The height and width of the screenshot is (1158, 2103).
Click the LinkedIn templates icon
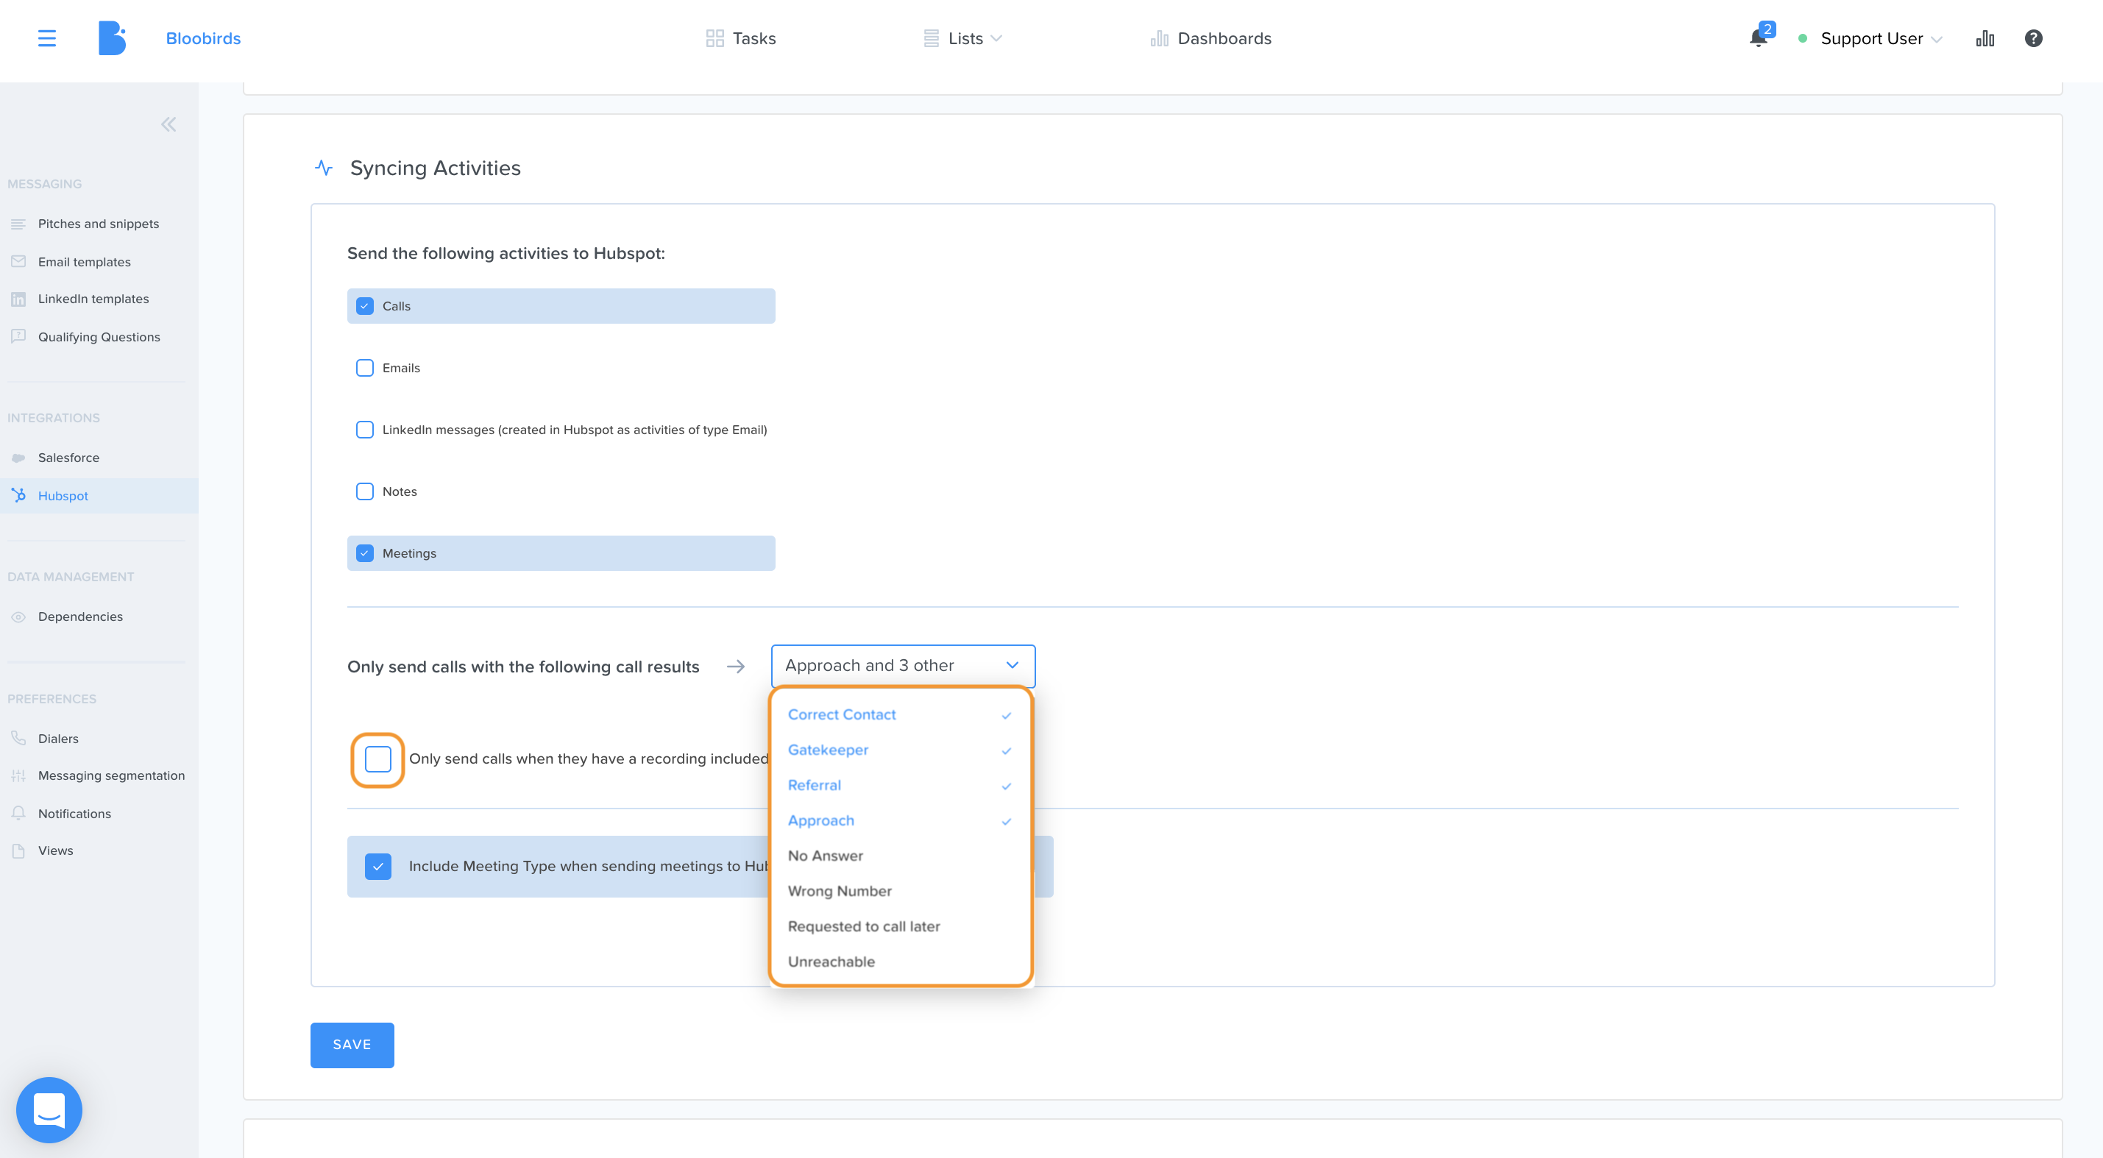pos(18,299)
